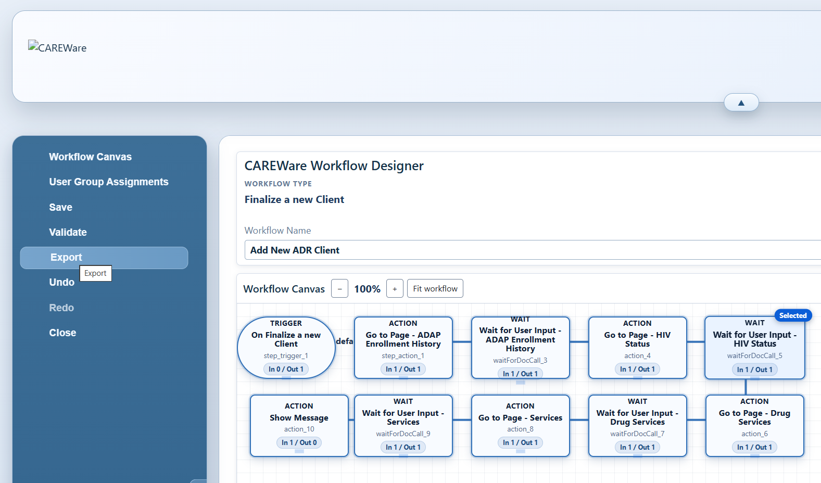Select the On Finalize a new Client trigger node
This screenshot has width=821, height=483.
coord(286,347)
